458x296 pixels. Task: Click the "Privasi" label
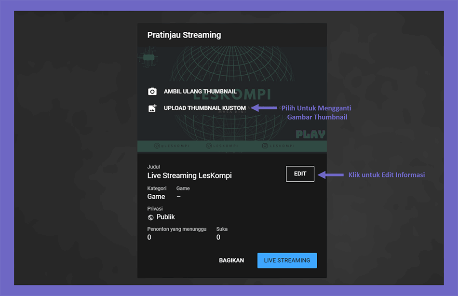155,209
